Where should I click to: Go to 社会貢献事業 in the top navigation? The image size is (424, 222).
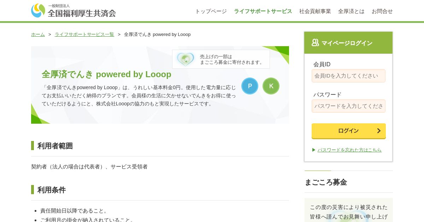click(315, 11)
